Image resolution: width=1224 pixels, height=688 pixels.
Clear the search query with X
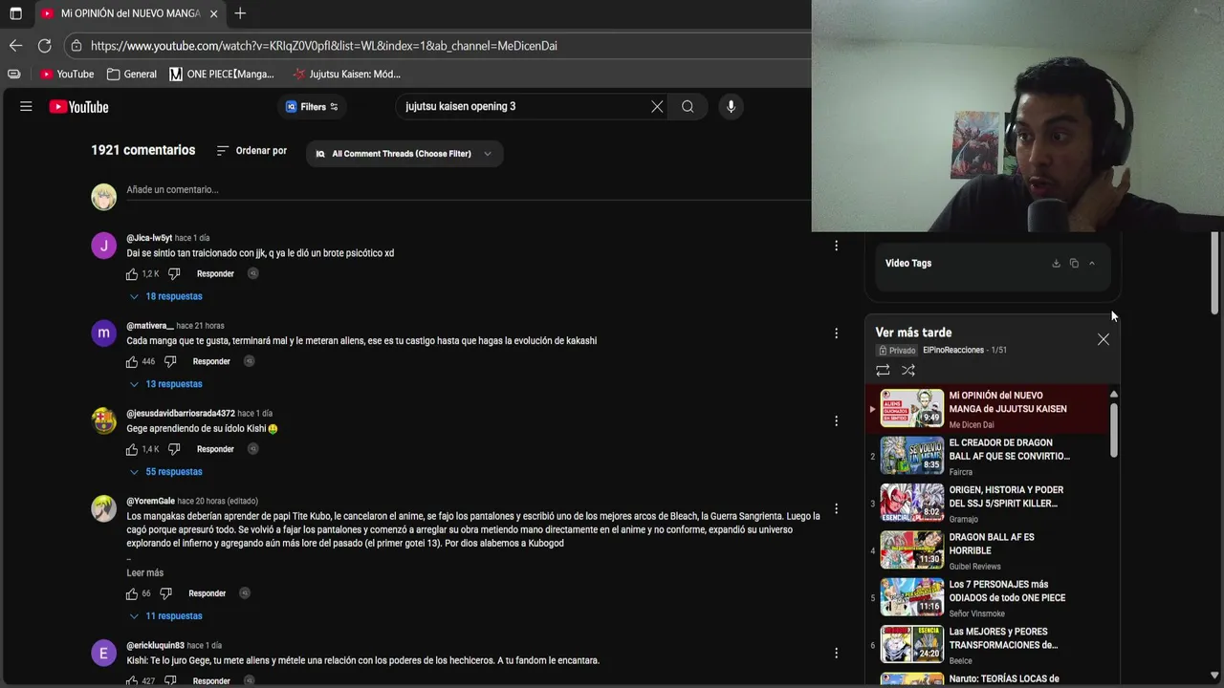pos(657,107)
